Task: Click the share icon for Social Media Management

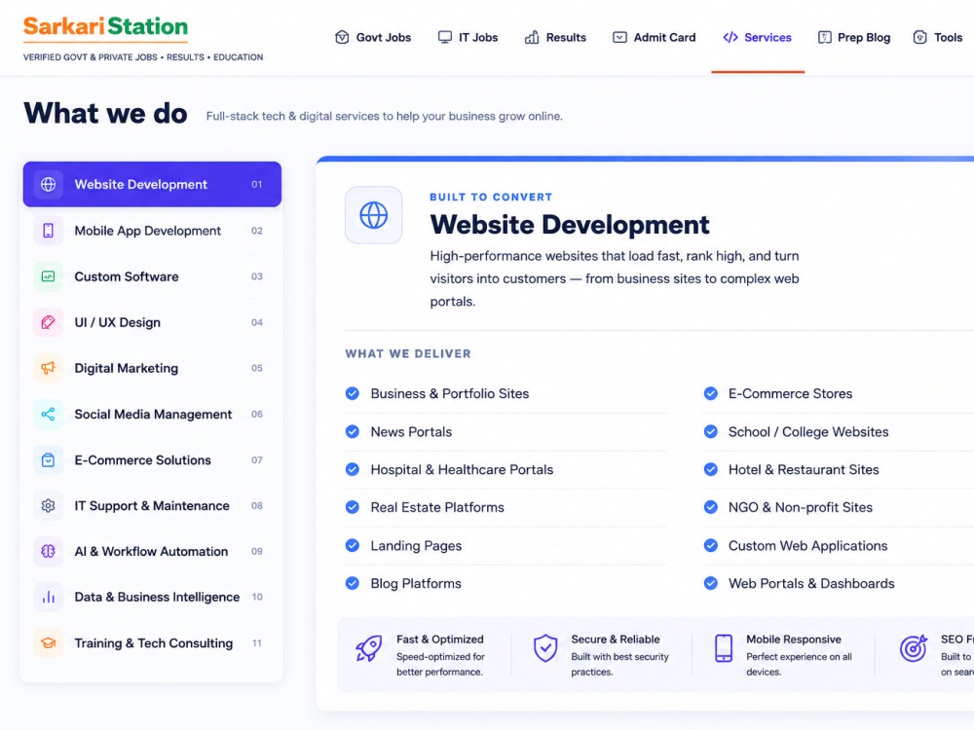Action: click(x=48, y=414)
